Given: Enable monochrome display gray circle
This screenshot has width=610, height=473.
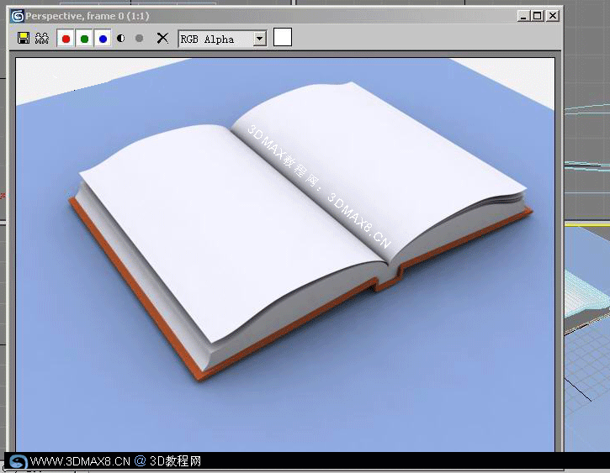Looking at the screenshot, I should click(x=139, y=39).
